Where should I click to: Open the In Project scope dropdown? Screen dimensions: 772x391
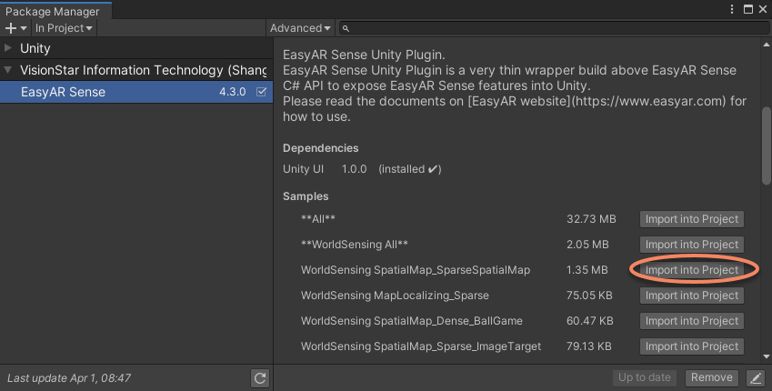coord(64,28)
